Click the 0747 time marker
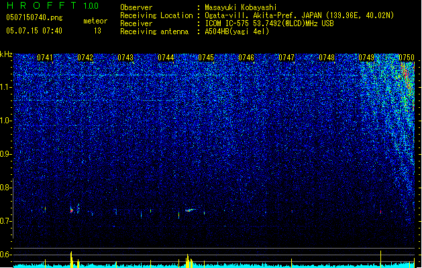 286,58
